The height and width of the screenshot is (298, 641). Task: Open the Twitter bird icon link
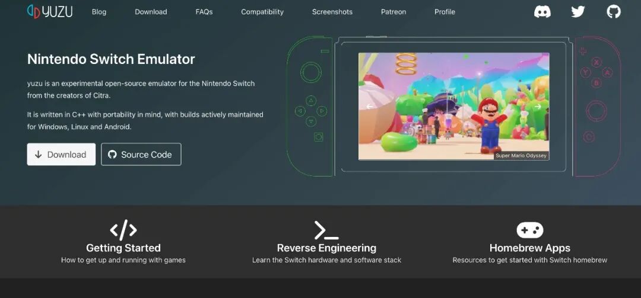(x=577, y=11)
